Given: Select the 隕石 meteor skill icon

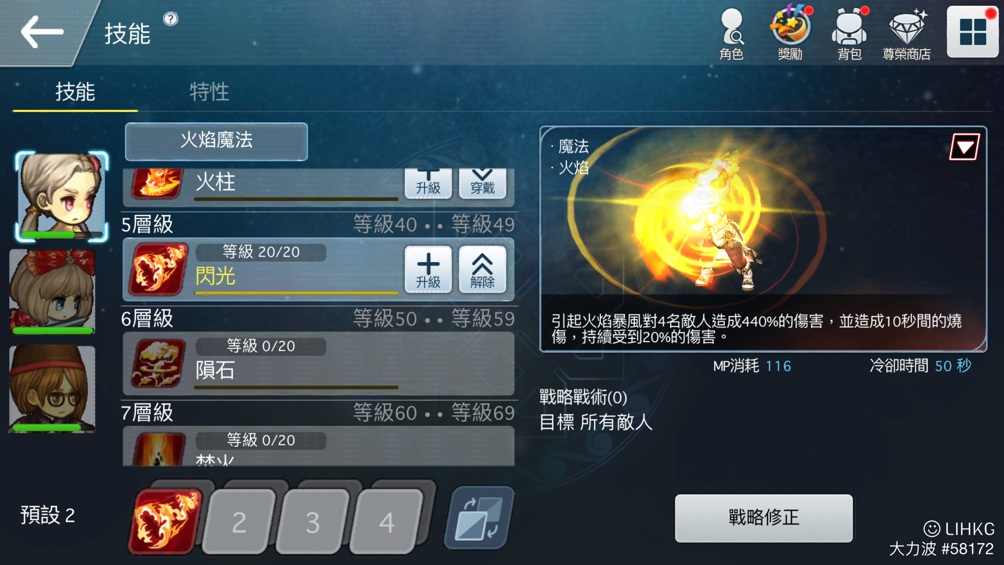Looking at the screenshot, I should coord(157,363).
